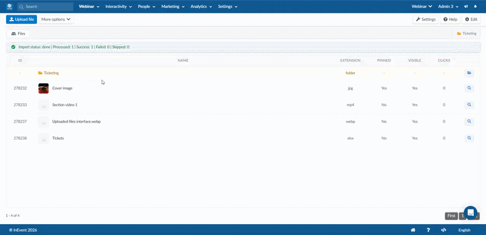Click the NAME column header

pos(183,60)
